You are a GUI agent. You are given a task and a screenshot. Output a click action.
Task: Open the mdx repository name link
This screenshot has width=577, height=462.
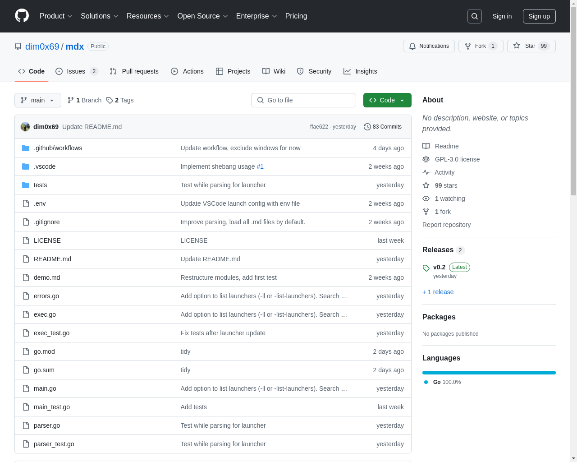tap(75, 46)
